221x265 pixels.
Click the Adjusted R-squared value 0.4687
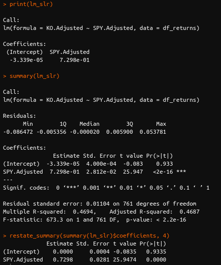pyautogui.click(x=189, y=212)
